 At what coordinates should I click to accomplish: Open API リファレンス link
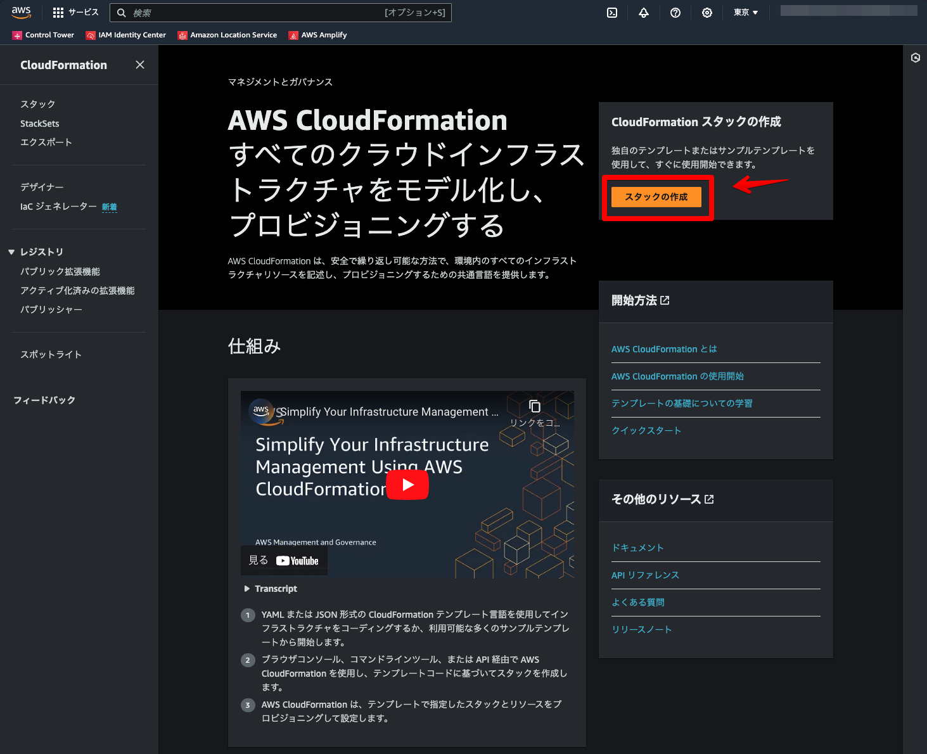tap(645, 575)
